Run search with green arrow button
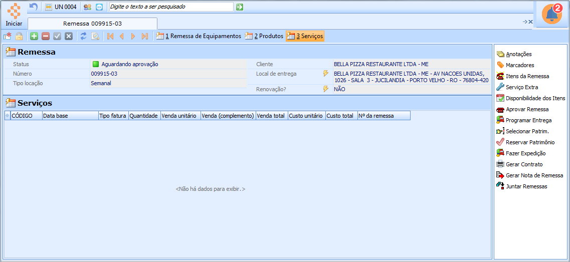Image resolution: width=570 pixels, height=262 pixels. click(x=239, y=7)
